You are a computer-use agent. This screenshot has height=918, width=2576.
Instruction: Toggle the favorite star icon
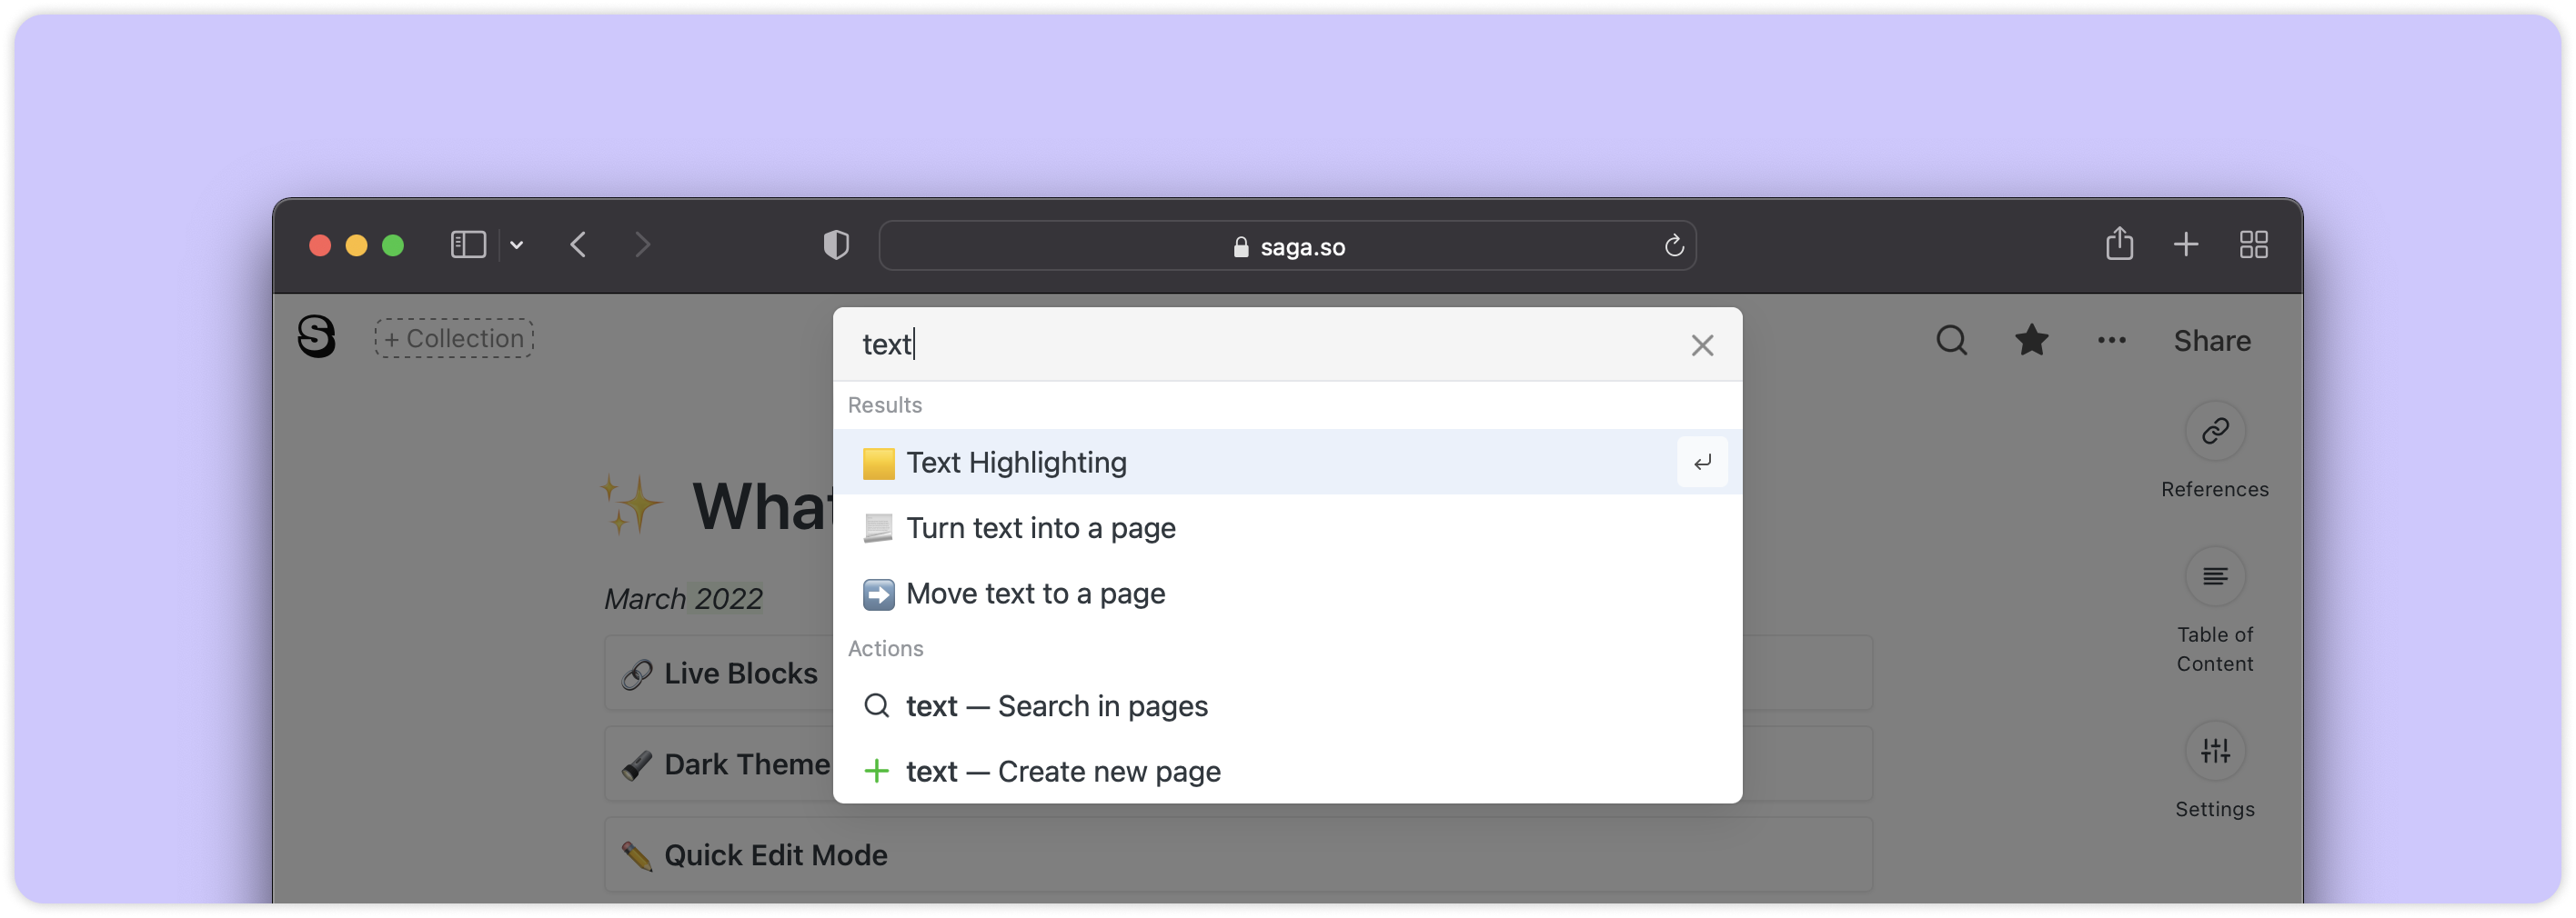tap(2031, 341)
